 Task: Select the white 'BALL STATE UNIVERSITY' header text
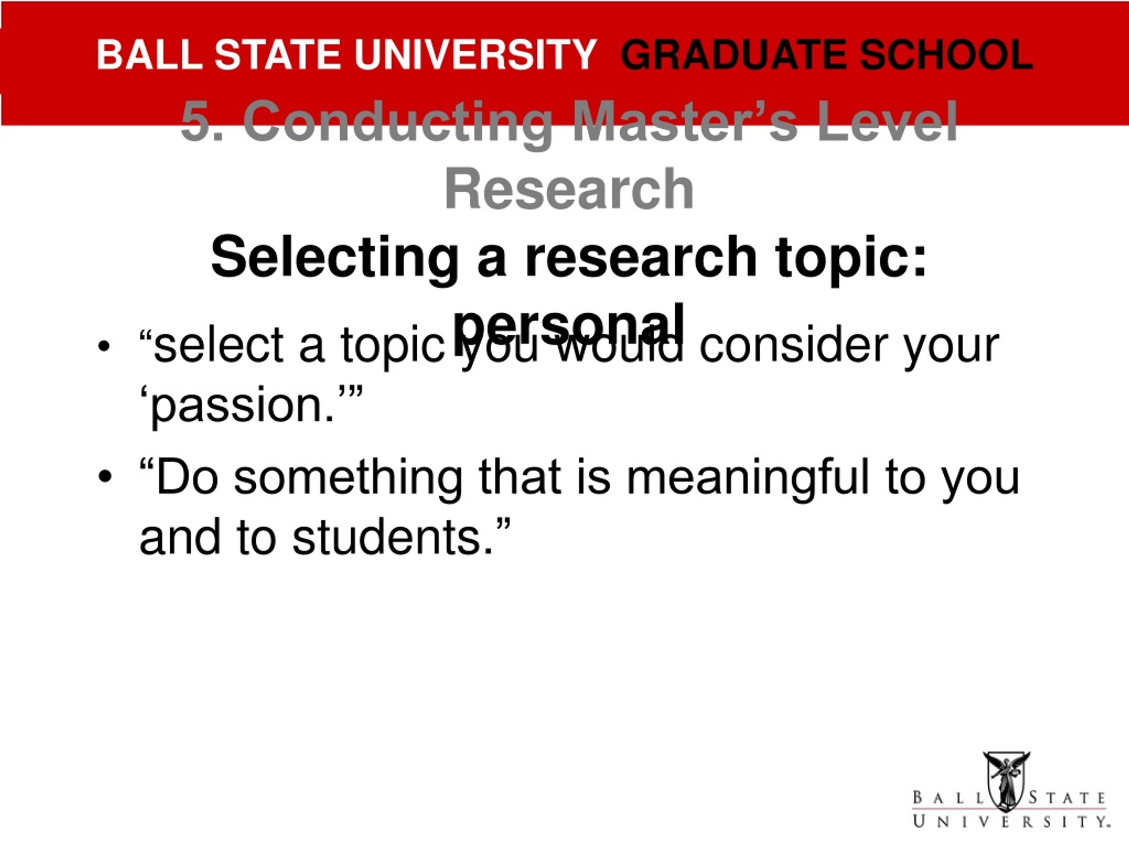347,55
